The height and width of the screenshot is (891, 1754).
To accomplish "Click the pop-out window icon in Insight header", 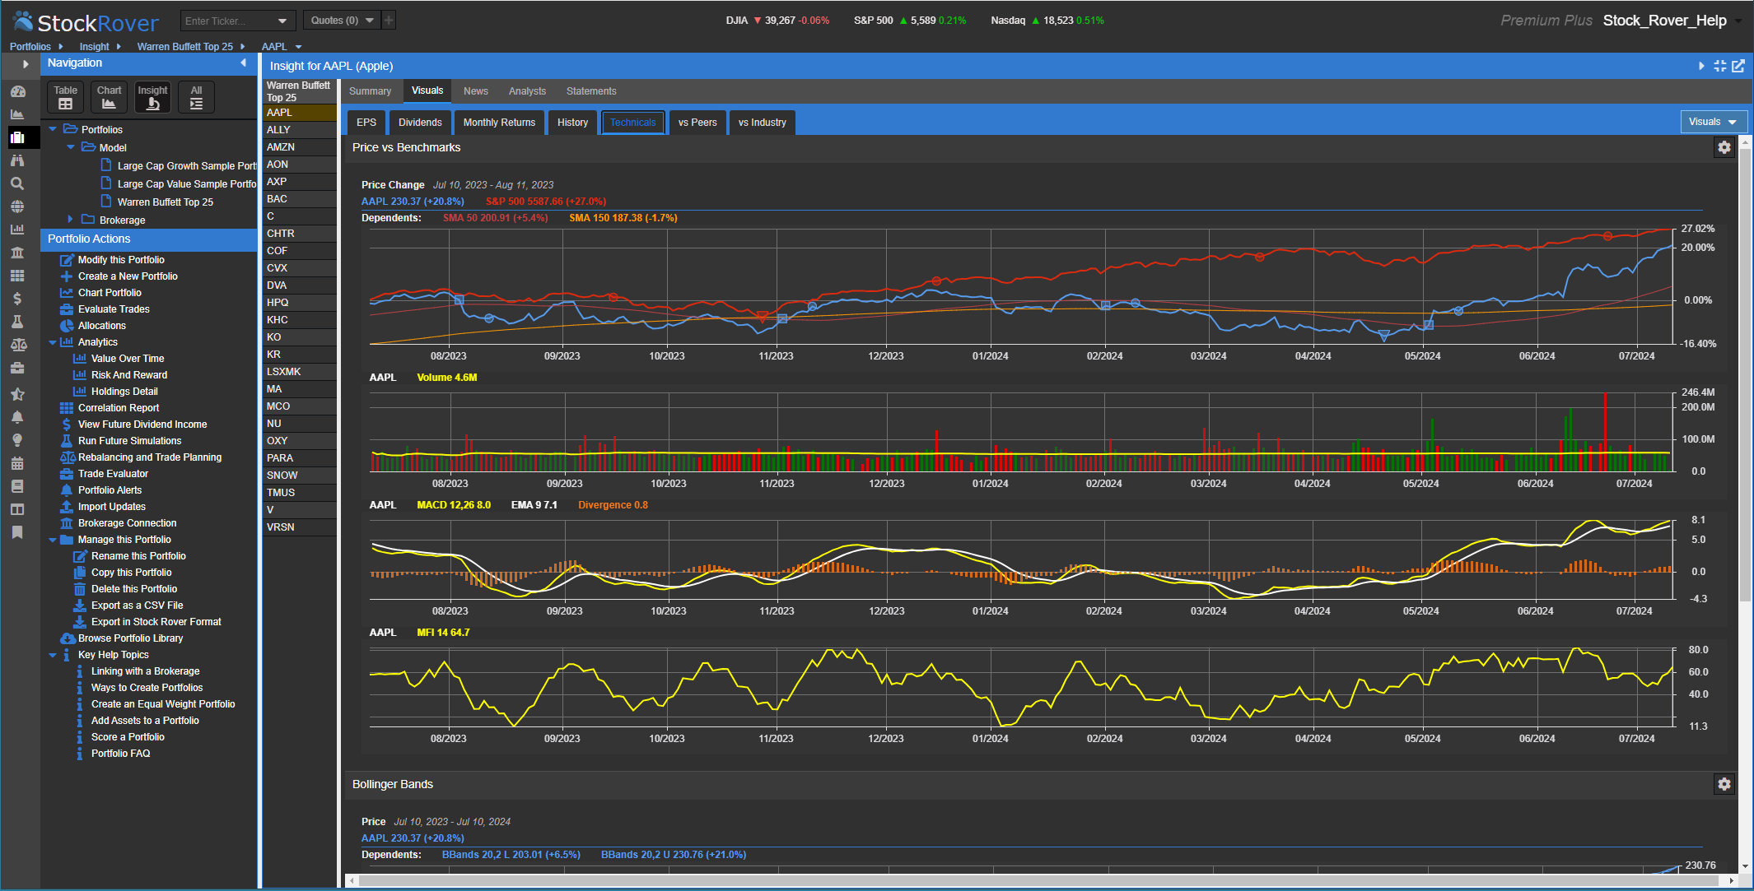I will point(1738,66).
